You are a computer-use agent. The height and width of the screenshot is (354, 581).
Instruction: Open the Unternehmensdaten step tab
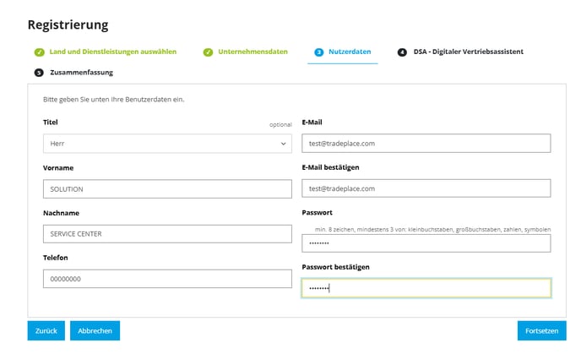(252, 52)
